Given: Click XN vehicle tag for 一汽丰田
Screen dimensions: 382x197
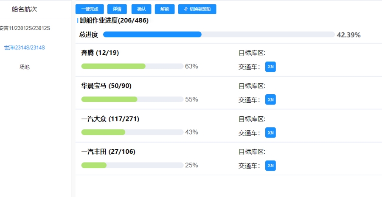Looking at the screenshot, I should pyautogui.click(x=270, y=166).
